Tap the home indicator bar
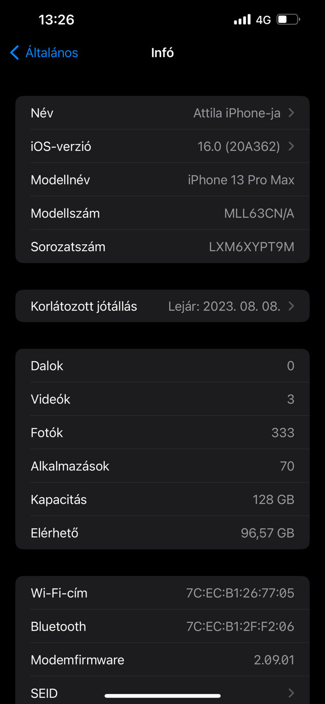 162,696
